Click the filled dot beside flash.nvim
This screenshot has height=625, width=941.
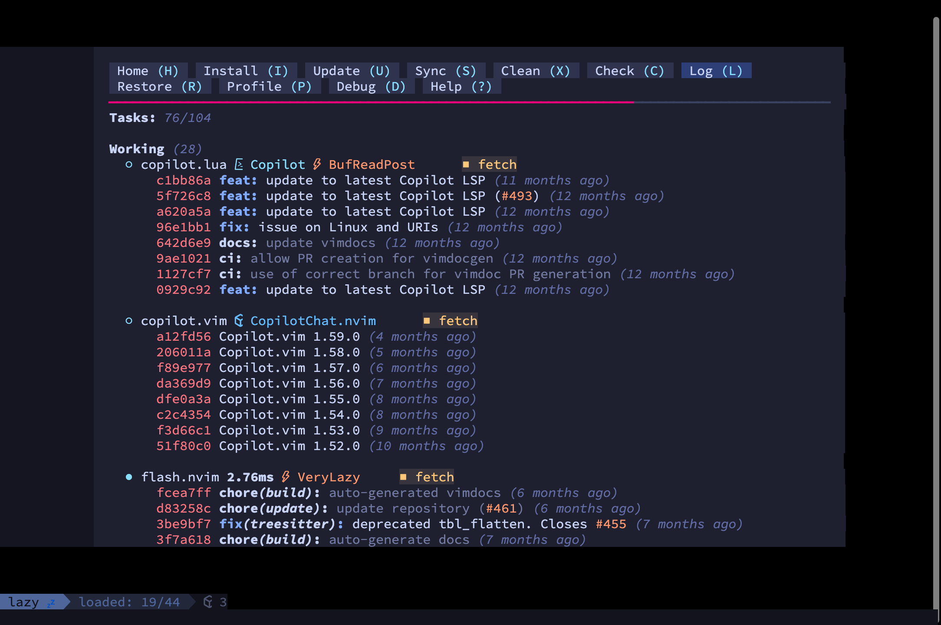[x=129, y=477]
